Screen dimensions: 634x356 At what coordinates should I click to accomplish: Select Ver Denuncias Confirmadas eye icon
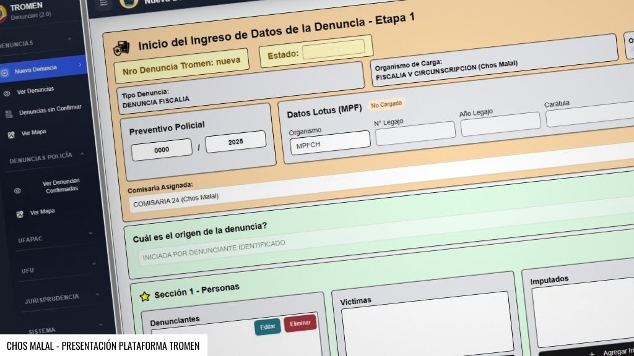[16, 190]
